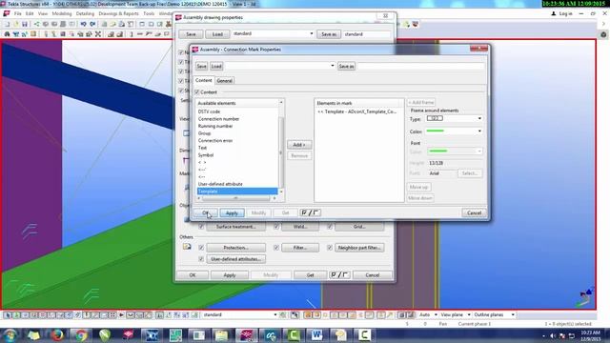Image resolution: width=610 pixels, height=343 pixels.
Task: Click Apply in Connection Mark Properties dialog
Action: [x=232, y=212]
